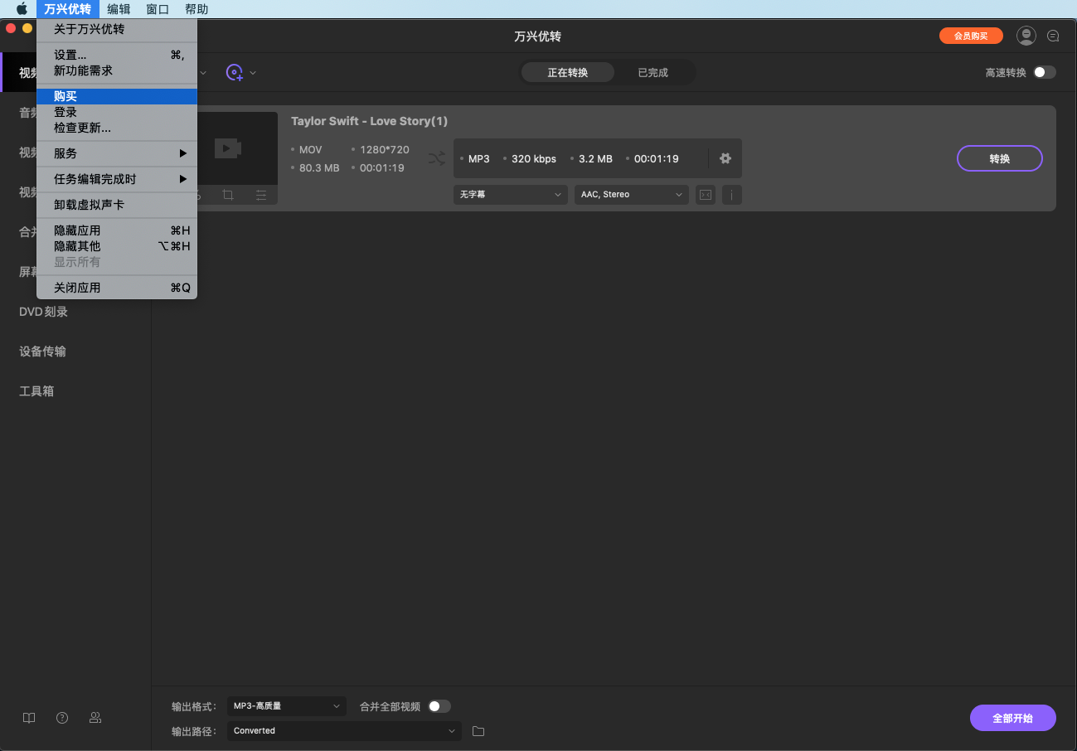Choose 新功能需求 menu item
Viewport: 1077px width, 751px height.
(117, 70)
